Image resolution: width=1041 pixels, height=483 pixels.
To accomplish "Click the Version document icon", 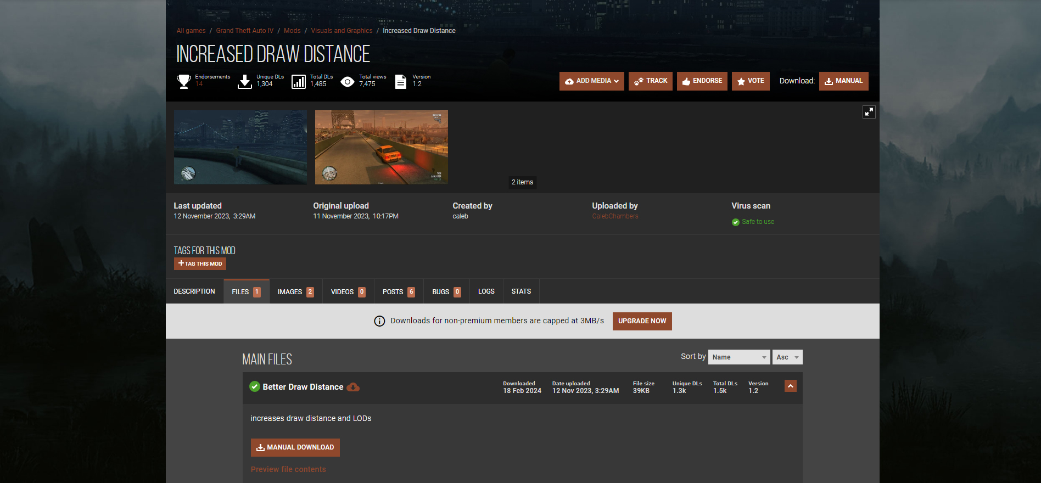I will point(401,82).
